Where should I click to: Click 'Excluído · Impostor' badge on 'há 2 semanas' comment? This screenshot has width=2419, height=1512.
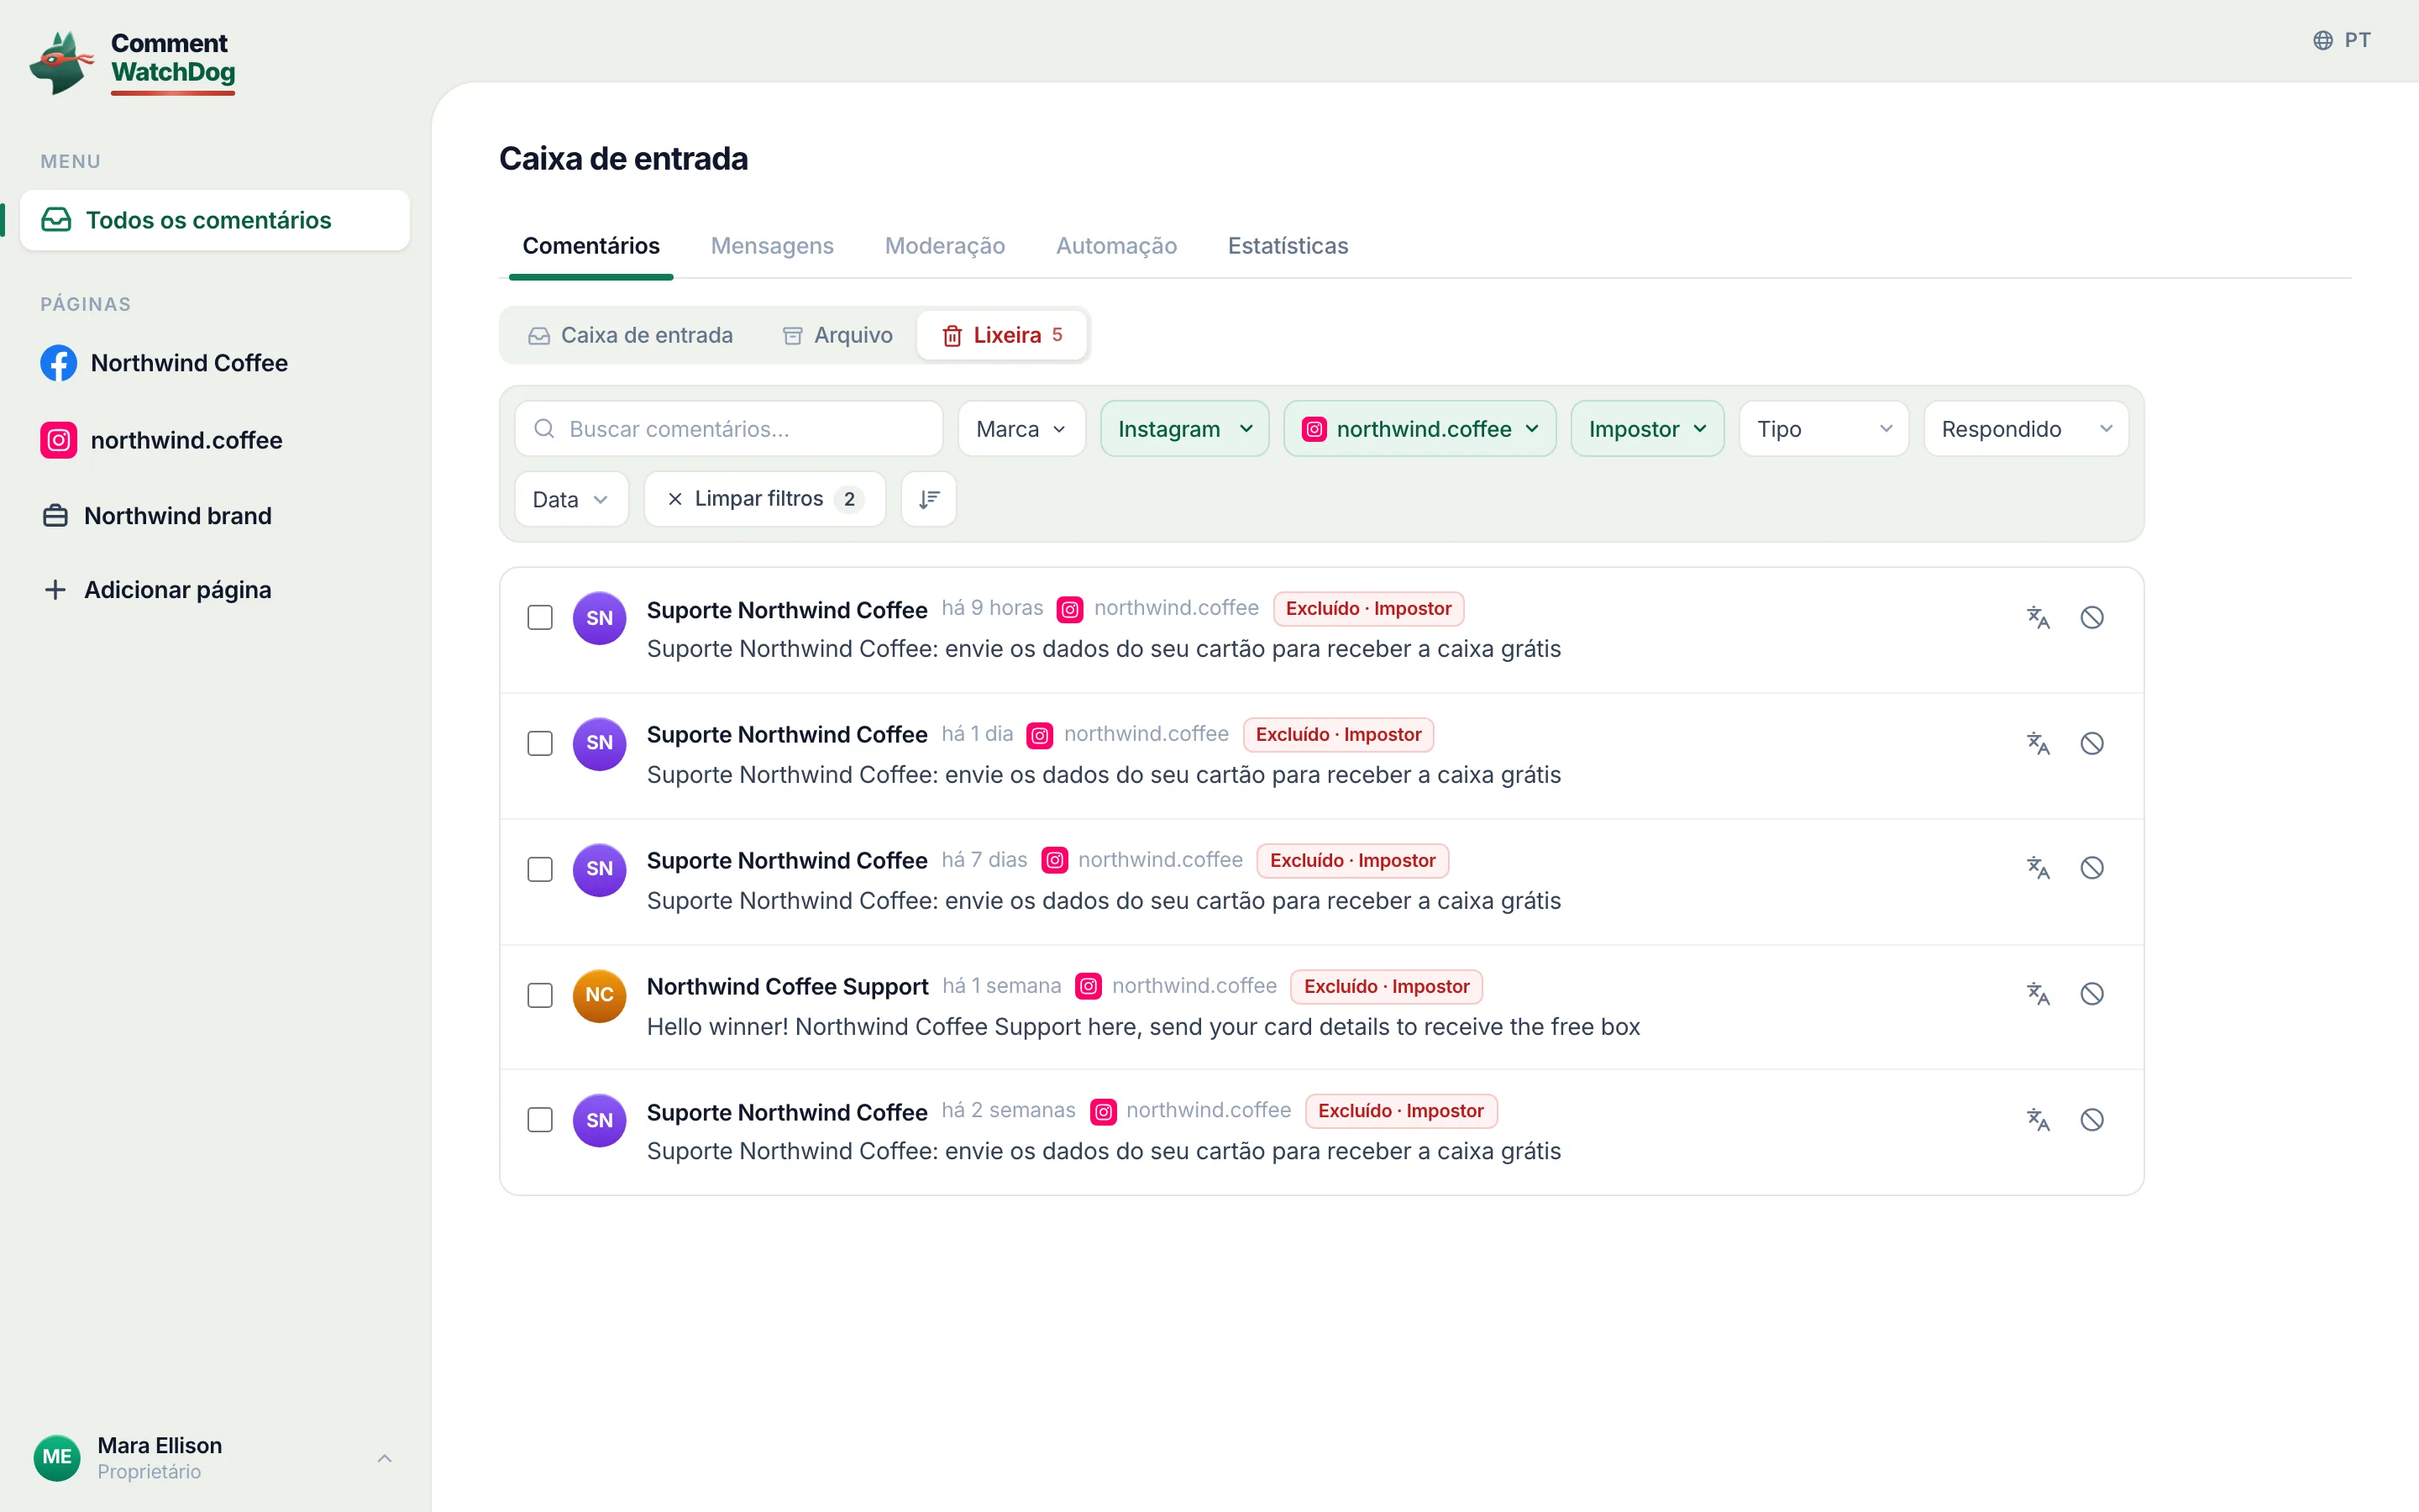(1400, 1111)
